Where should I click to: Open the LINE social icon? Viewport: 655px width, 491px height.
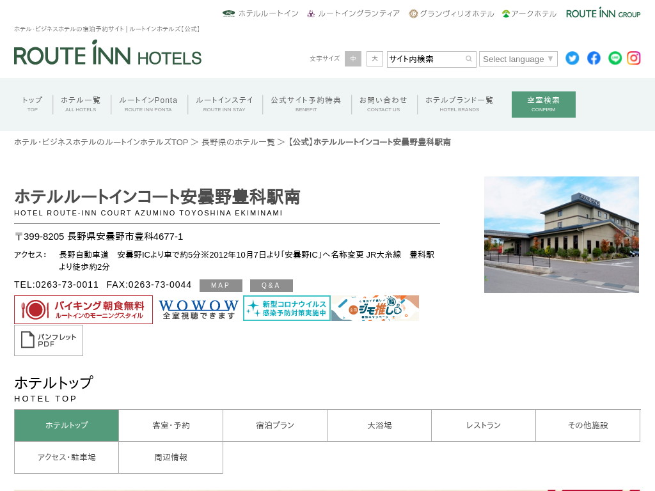pyautogui.click(x=615, y=58)
